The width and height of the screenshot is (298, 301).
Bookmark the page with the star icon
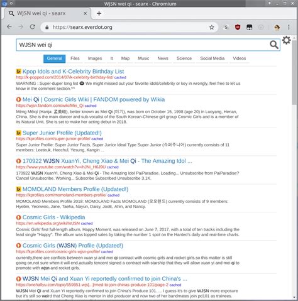212,27
